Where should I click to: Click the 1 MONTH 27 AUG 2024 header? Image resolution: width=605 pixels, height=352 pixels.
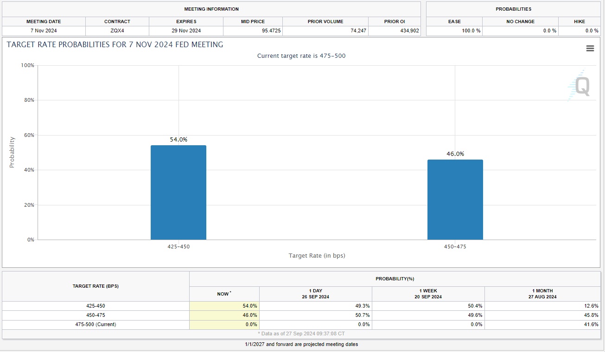pyautogui.click(x=542, y=294)
